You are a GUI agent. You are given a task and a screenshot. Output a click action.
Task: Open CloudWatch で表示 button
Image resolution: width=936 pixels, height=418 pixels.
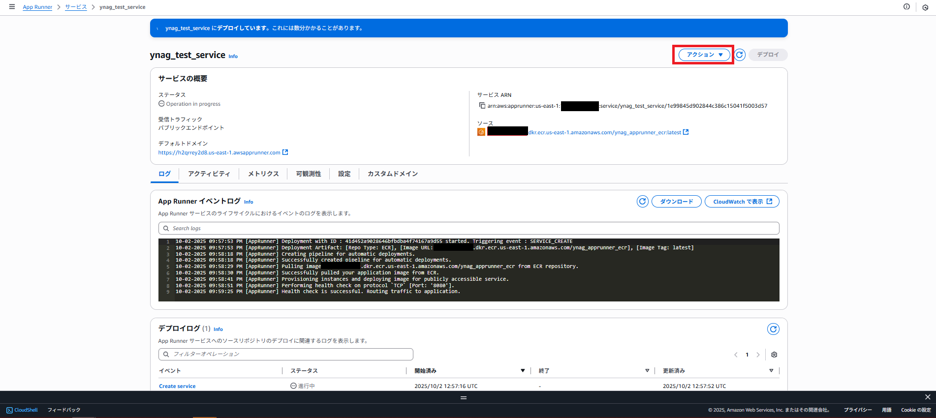coord(742,202)
